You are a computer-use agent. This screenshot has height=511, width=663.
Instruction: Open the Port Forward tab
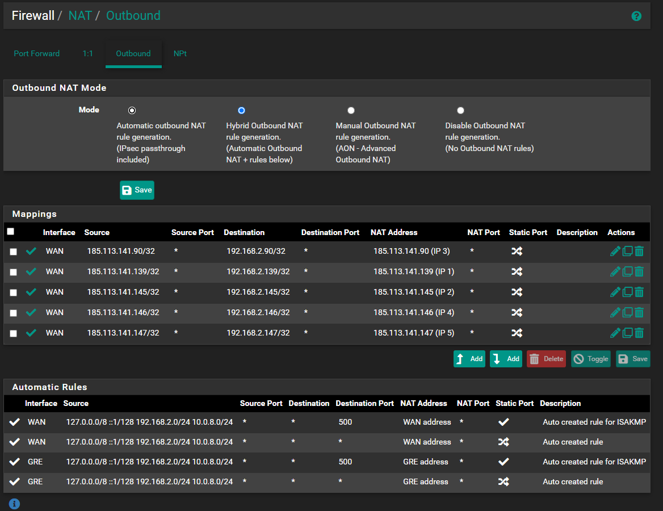click(x=37, y=53)
